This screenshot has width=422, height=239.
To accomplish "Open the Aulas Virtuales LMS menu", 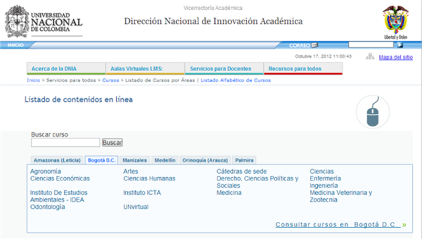I will [145, 68].
